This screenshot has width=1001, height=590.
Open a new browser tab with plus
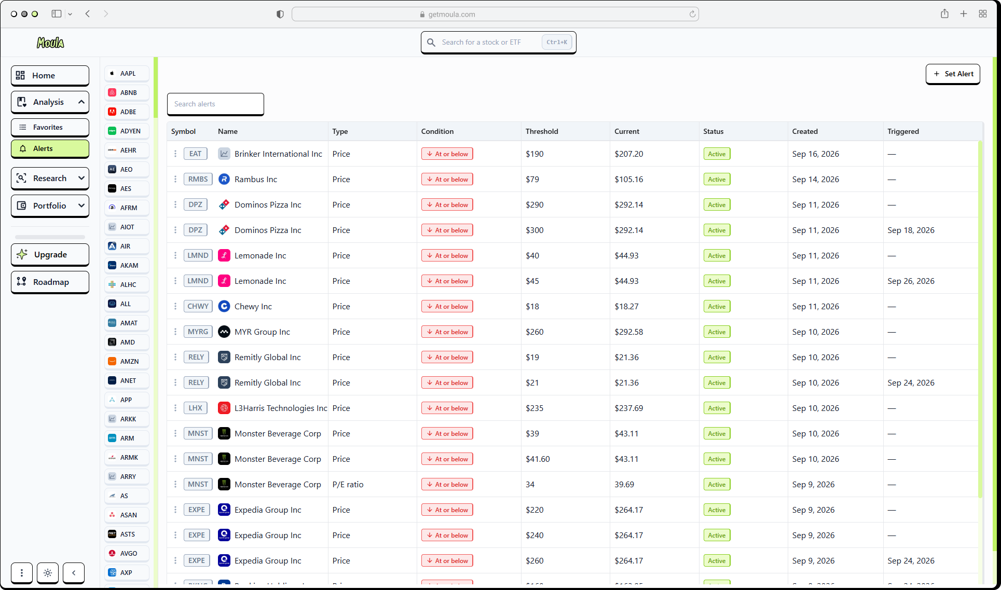tap(963, 14)
